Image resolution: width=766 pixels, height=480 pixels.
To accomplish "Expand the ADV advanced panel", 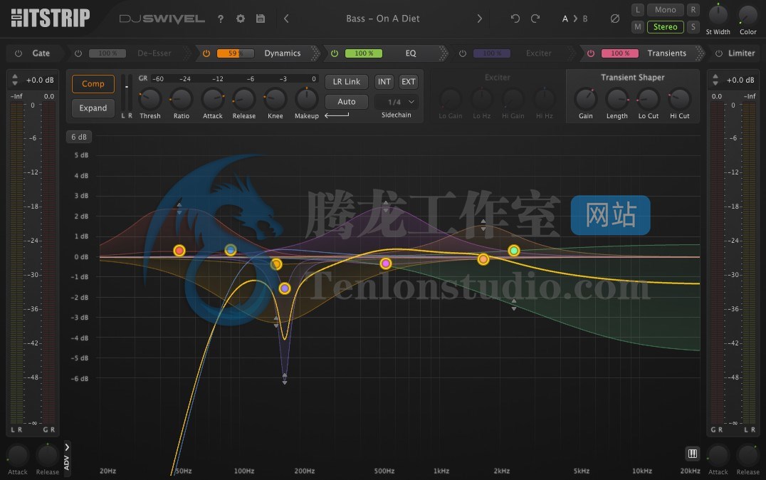I will click(67, 456).
